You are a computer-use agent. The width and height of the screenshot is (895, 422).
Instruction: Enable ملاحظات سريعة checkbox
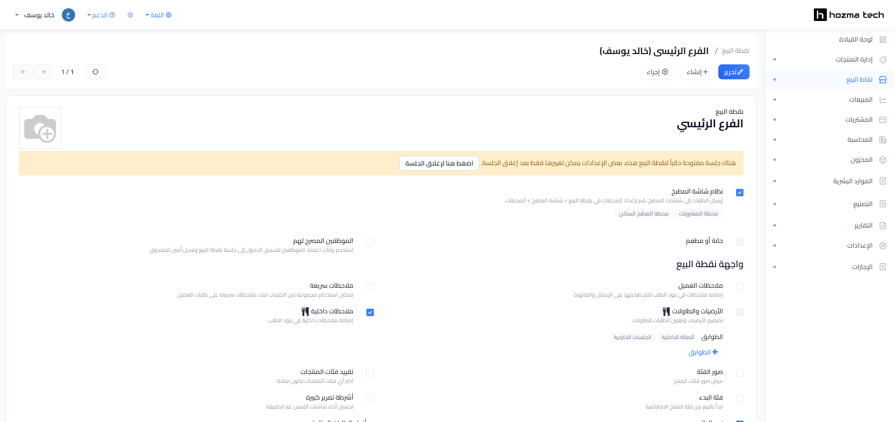coord(370,287)
